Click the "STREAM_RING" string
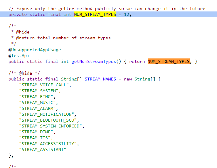This screenshot has width=217, height=168. (x=36, y=97)
